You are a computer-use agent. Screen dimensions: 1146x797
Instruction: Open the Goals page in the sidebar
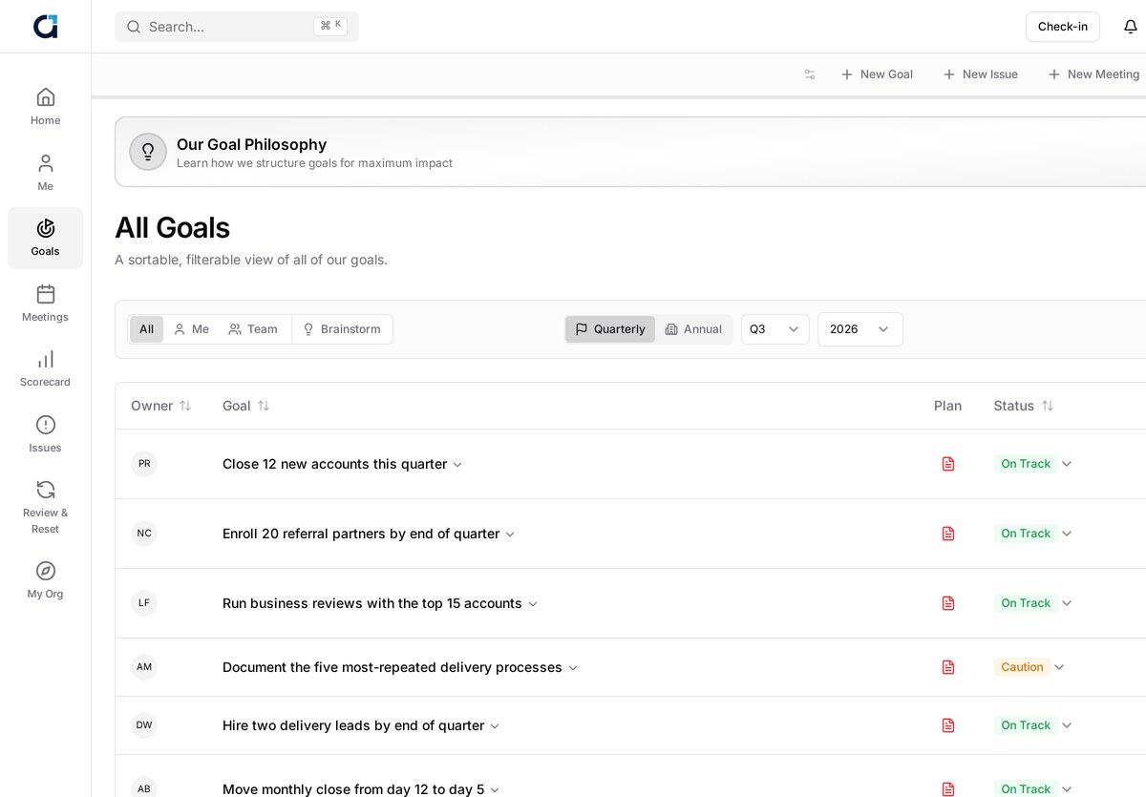tap(45, 238)
